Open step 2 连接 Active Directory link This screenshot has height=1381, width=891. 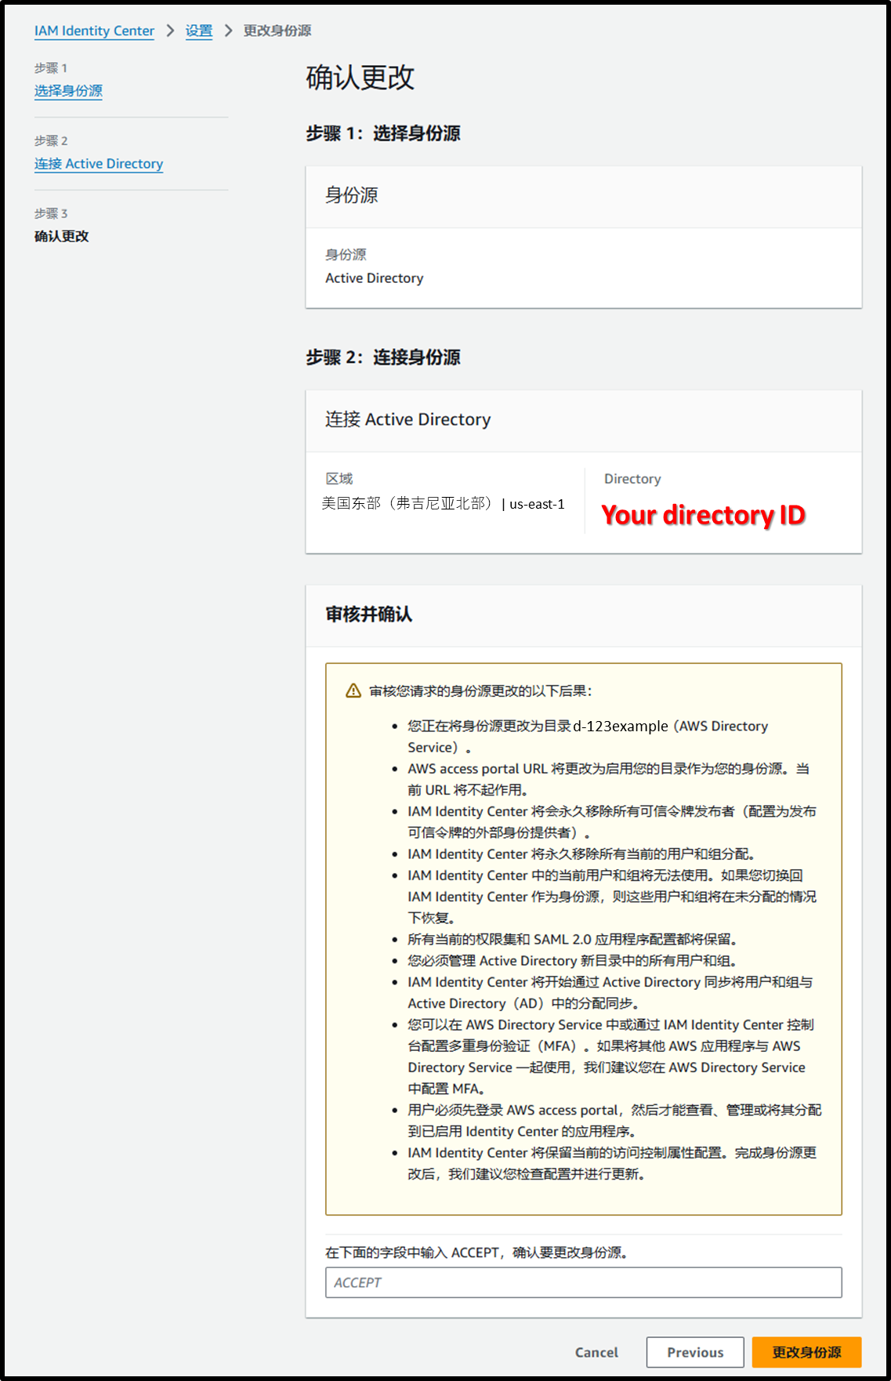pos(99,164)
